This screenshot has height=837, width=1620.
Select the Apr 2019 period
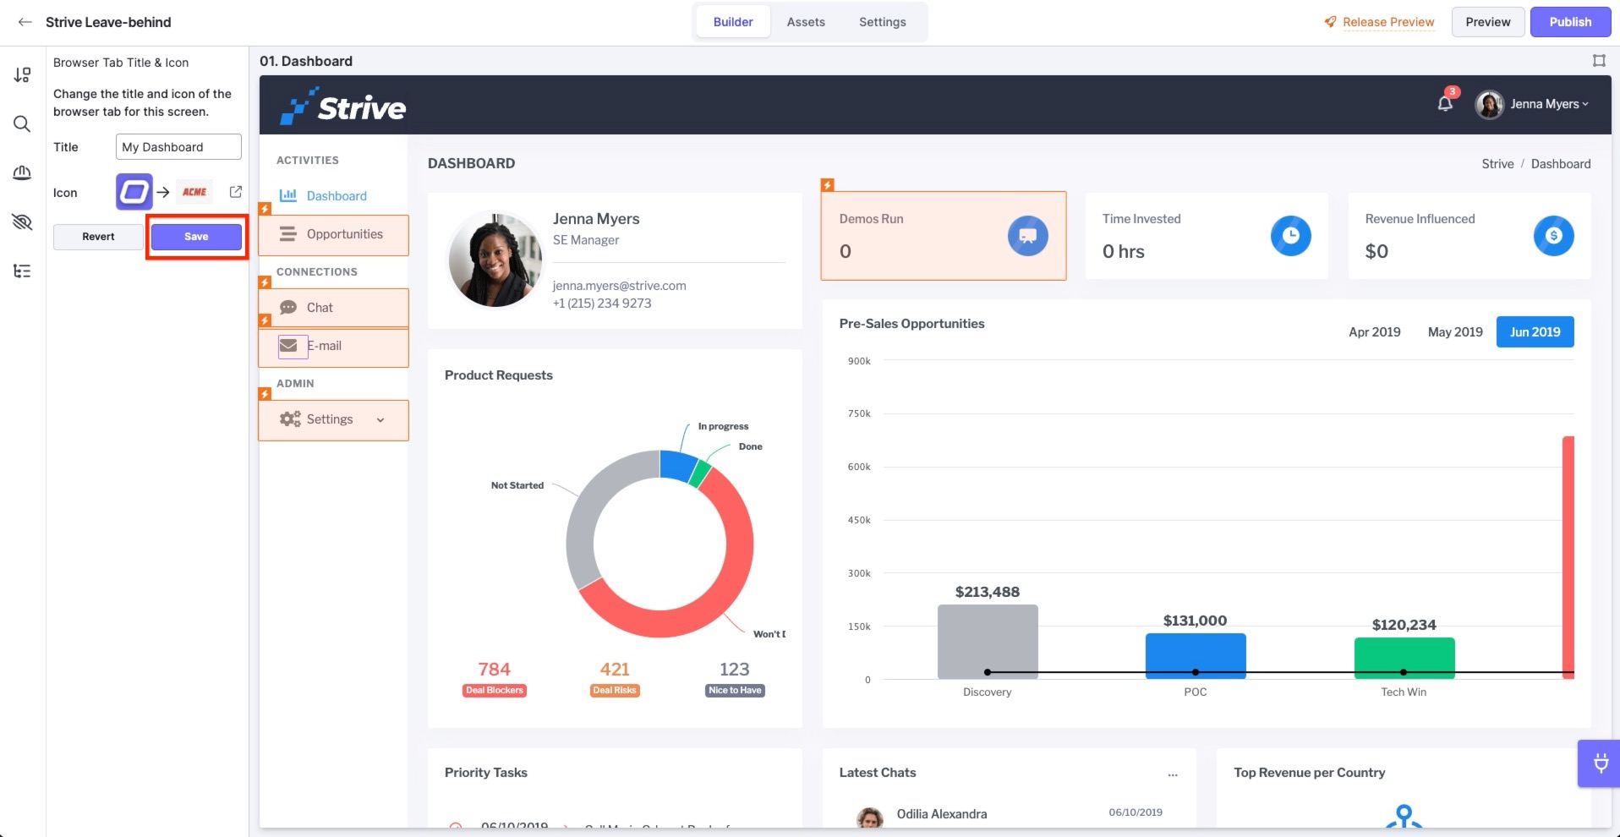point(1375,332)
